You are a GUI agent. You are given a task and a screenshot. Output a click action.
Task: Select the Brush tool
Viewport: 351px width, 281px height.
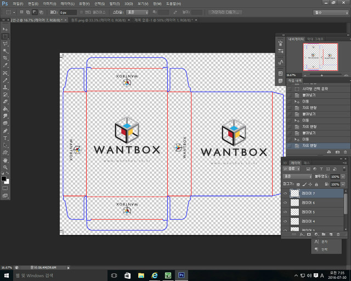click(x=5, y=80)
